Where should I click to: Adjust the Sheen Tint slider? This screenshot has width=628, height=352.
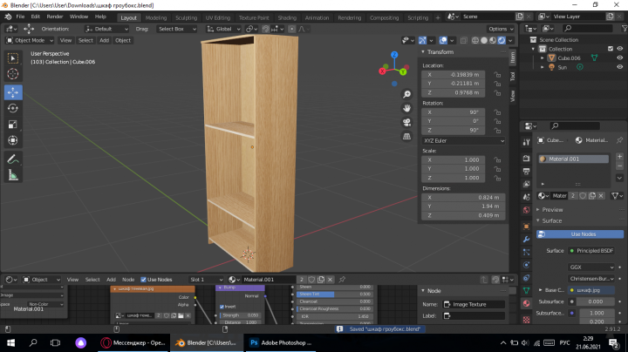click(x=334, y=294)
